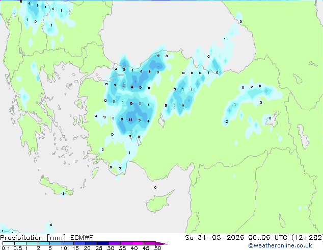
Task: Click the 5–10 mm legend color swatch
Action: coord(56,243)
